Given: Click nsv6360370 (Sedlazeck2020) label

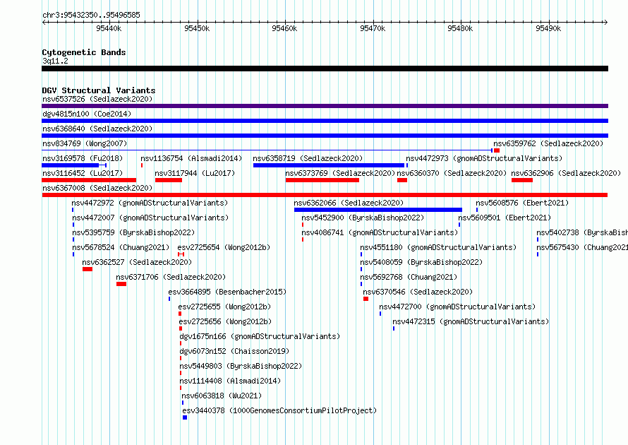Looking at the screenshot, I should (x=452, y=173).
